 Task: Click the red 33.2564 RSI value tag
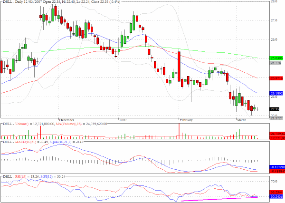pos(276,192)
